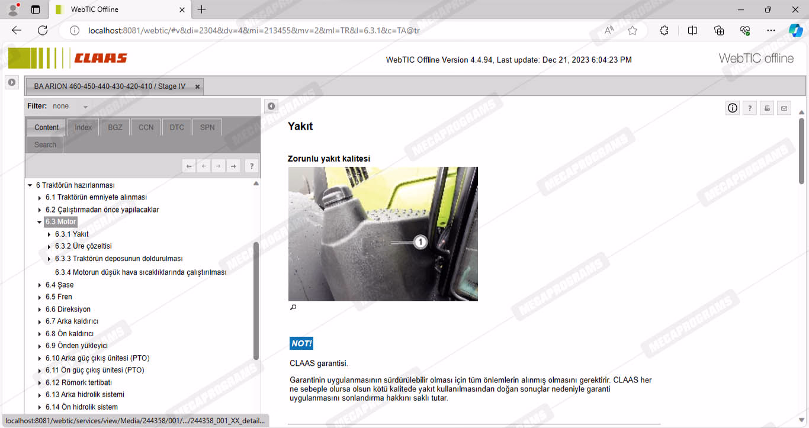The height and width of the screenshot is (428, 809).
Task: Print the document with printer icon
Action: coord(767,108)
